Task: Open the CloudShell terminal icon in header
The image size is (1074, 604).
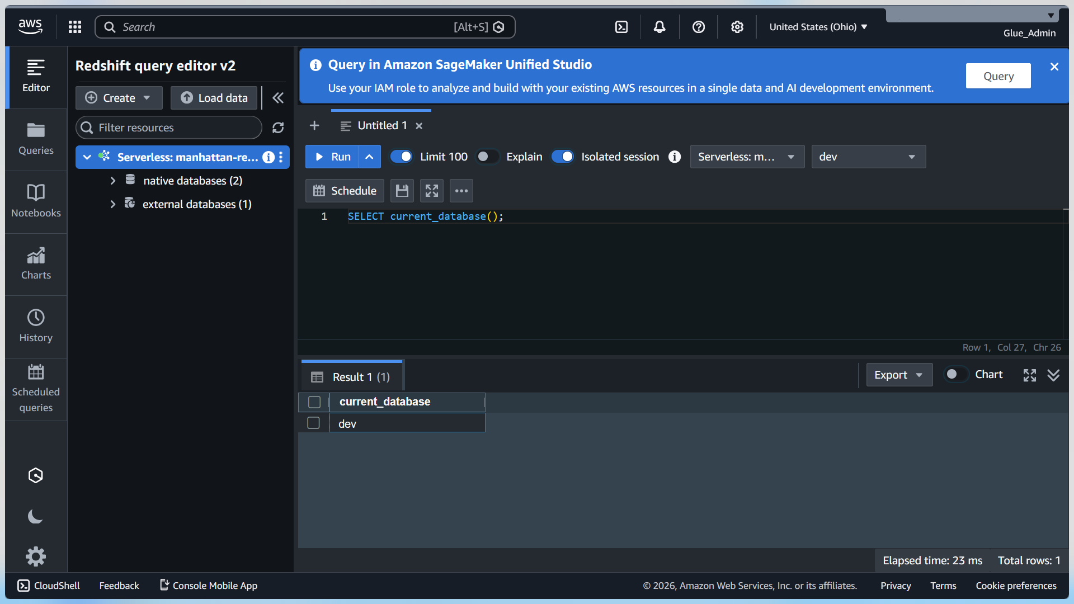Action: tap(621, 27)
